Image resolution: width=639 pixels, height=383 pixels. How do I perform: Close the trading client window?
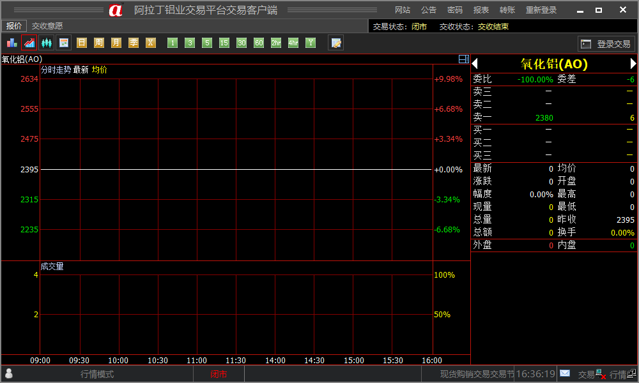coord(622,10)
